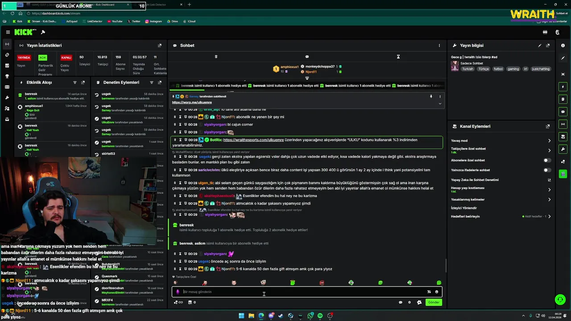This screenshot has width=571, height=321.
Task: Open the emote picker in the message box
Action: 437,292
